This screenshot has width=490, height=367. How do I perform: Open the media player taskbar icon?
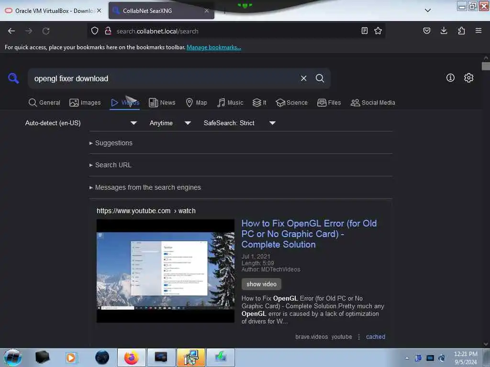coord(71,357)
